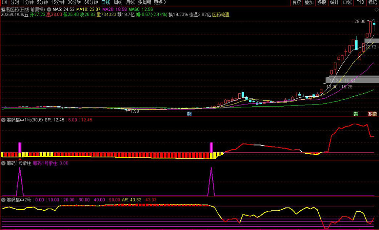This screenshot has height=230, width=379.
Task: Open the 筹码1号紫柱 indicator dropdown arrow
Action: (x=3, y=163)
